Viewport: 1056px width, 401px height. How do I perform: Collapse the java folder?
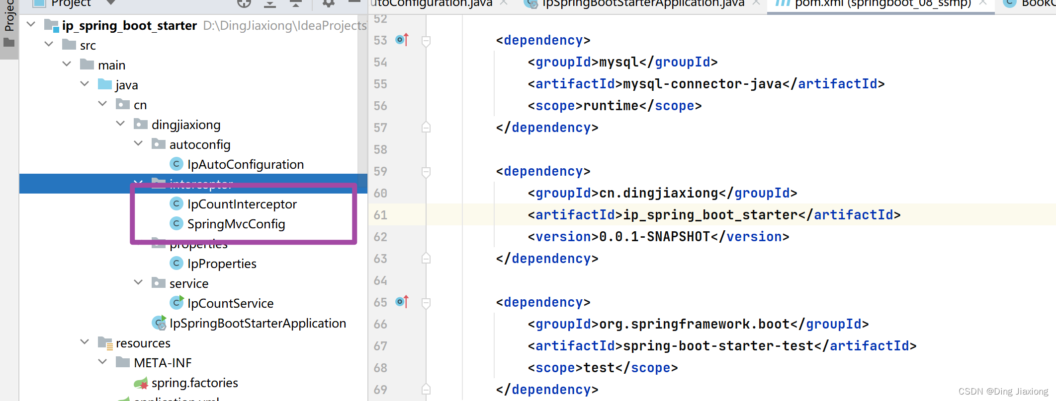pos(85,84)
